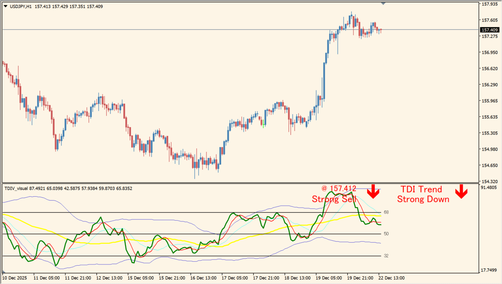Screen dimensions: 502x284
Task: Click the small triangle marker above the date axis
Action: click(x=4, y=271)
